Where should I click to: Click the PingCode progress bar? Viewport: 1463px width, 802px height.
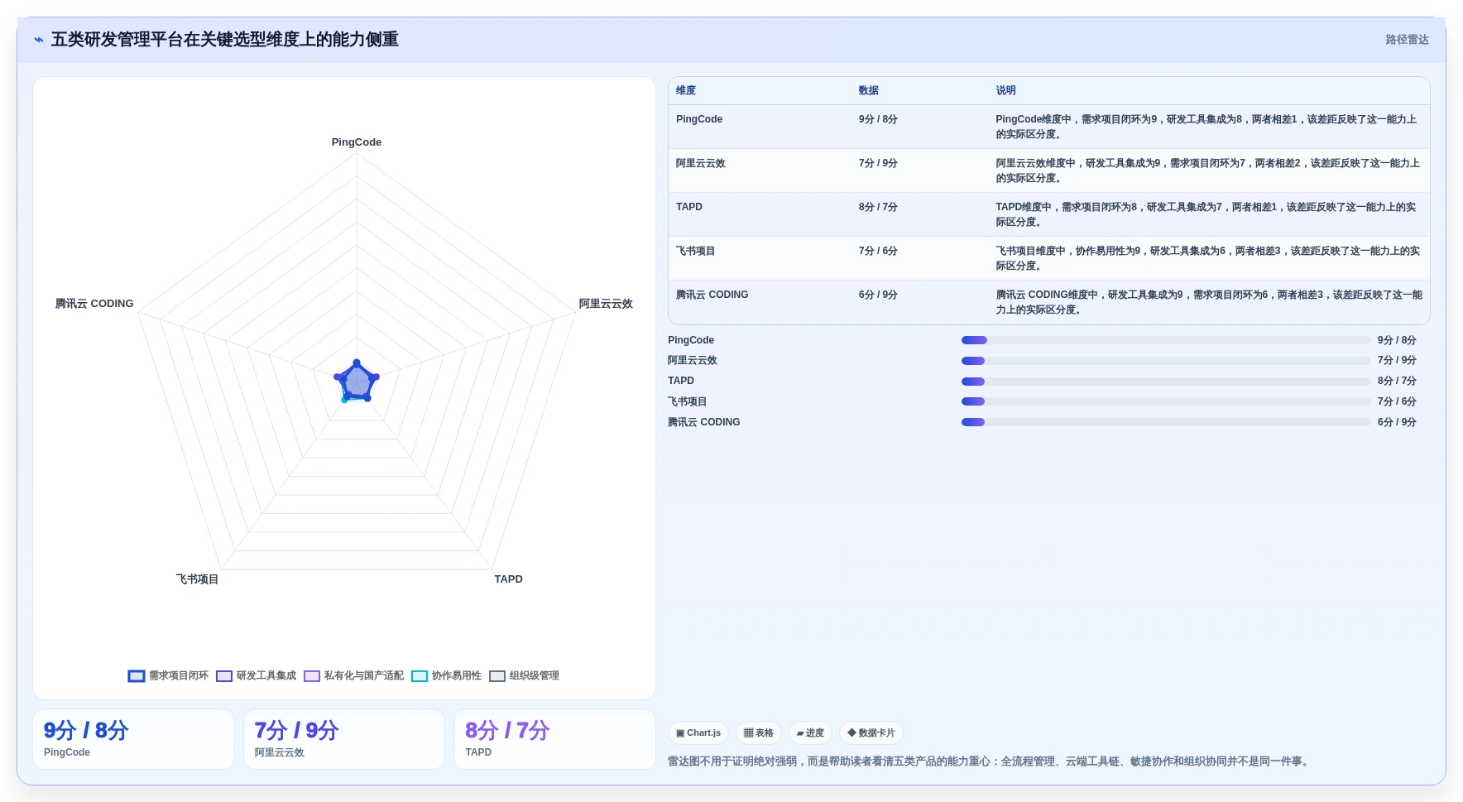pos(1166,340)
